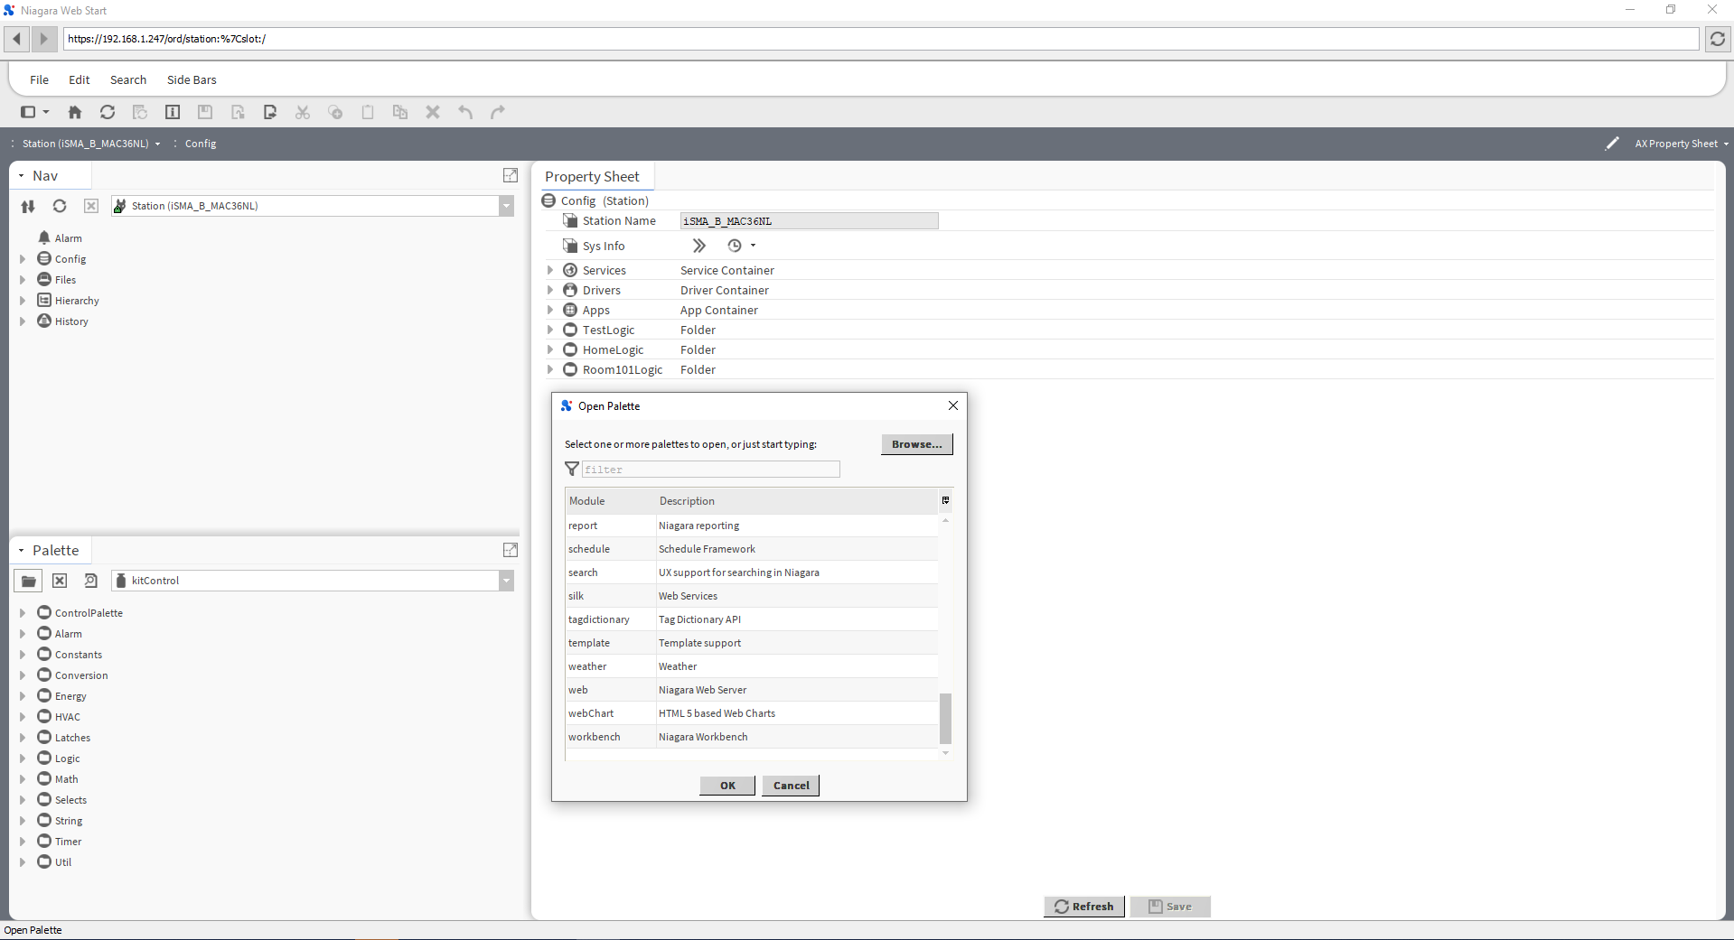
Task: Click the pencil edit icon near AX Property Sheet
Action: (1612, 144)
